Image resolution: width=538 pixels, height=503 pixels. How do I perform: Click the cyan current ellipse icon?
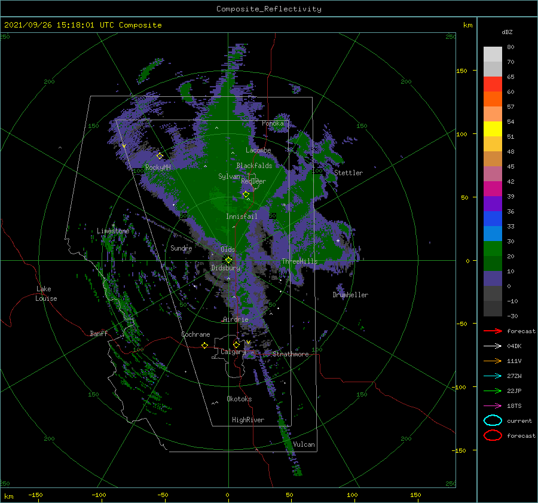pos(493,420)
